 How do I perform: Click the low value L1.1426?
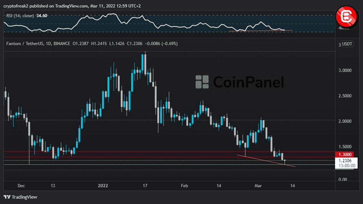(116, 44)
